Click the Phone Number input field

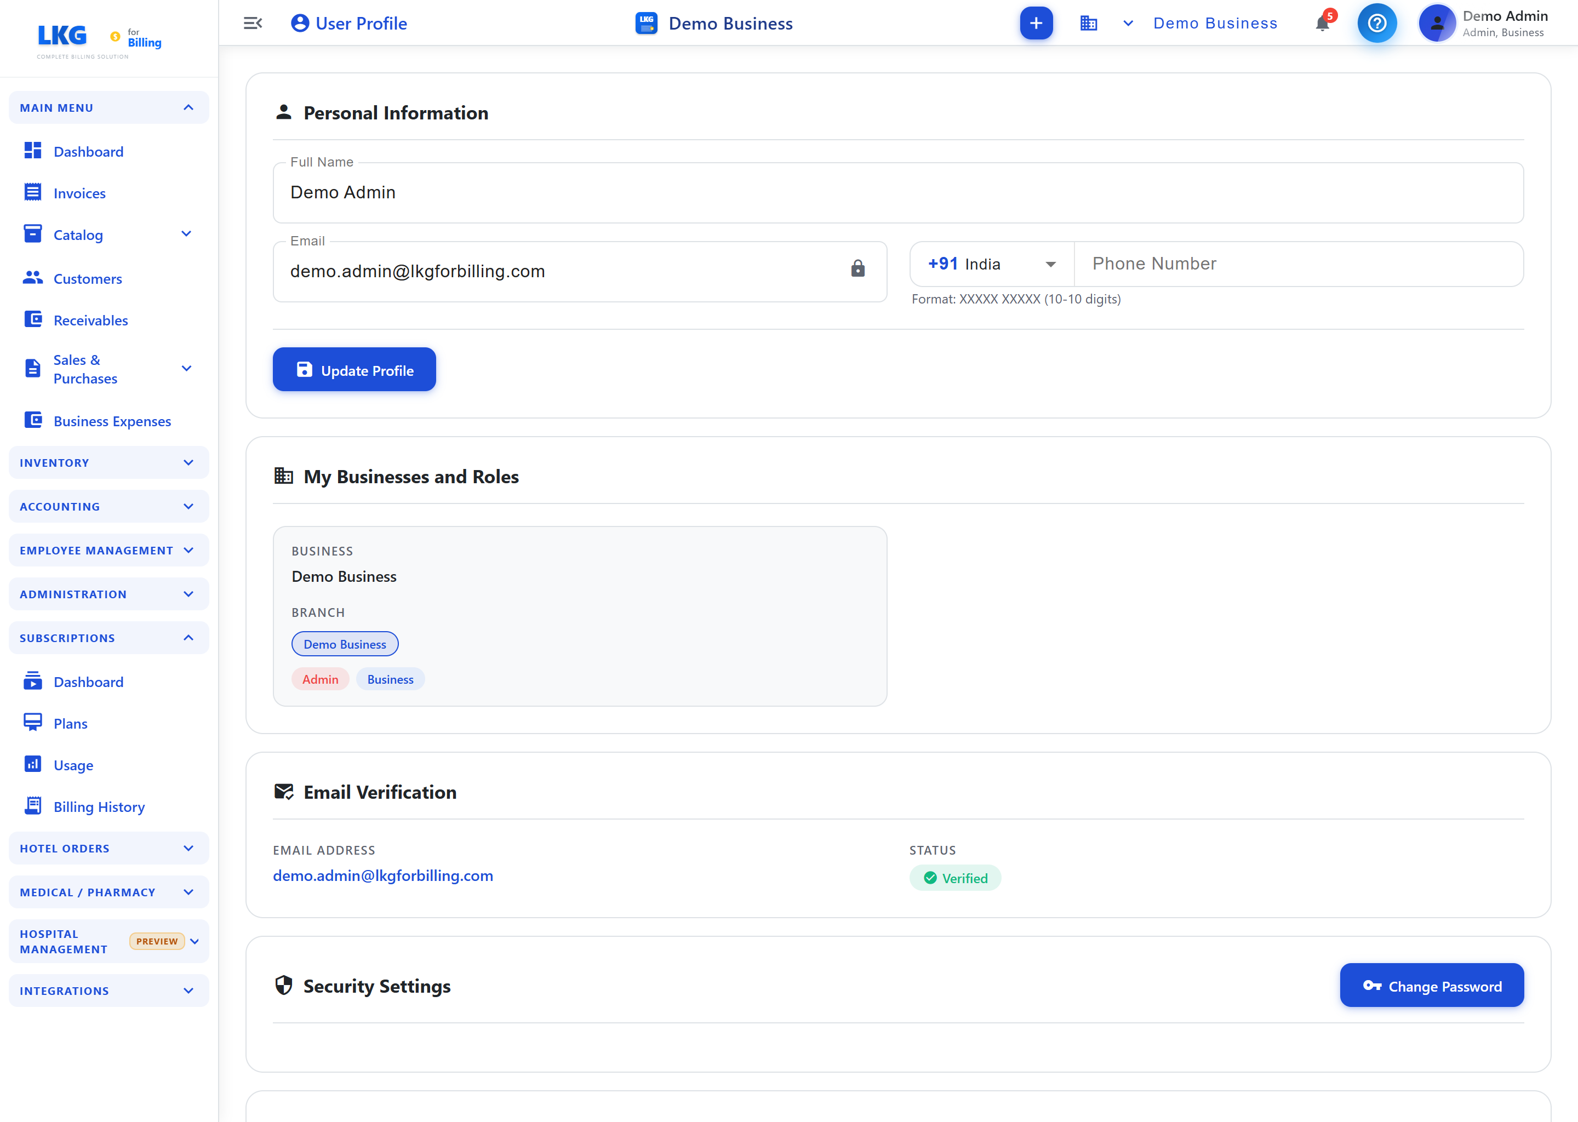pyautogui.click(x=1299, y=264)
